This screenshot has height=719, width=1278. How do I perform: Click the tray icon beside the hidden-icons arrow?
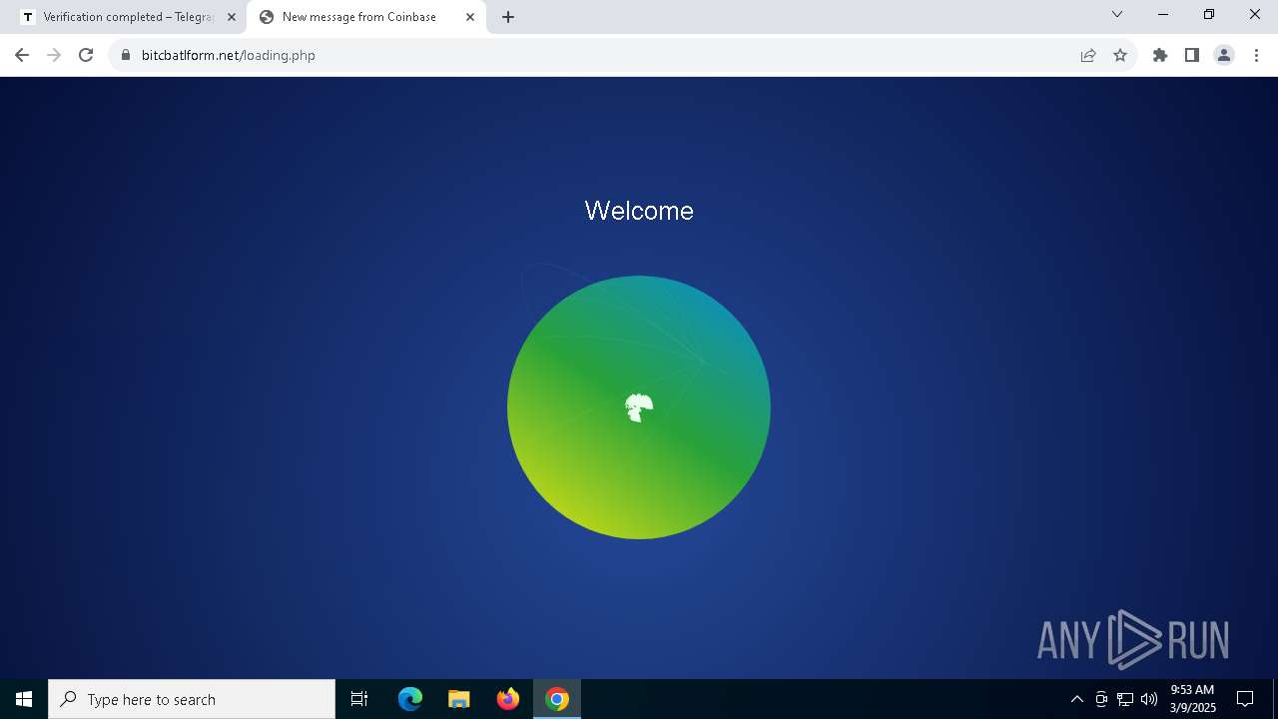click(x=1101, y=699)
